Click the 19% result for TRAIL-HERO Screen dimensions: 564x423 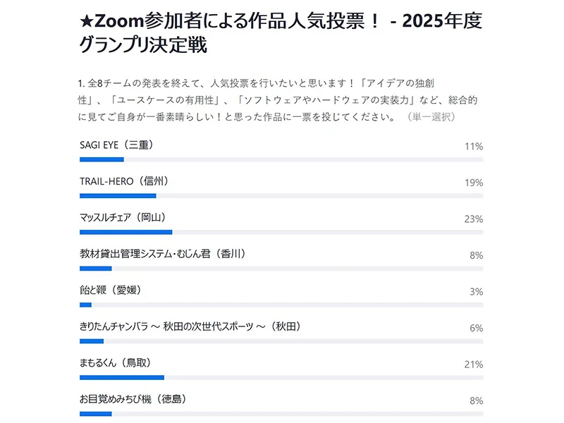coord(473,183)
